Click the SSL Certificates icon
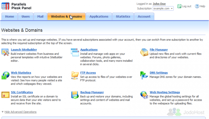 coord(5,95)
